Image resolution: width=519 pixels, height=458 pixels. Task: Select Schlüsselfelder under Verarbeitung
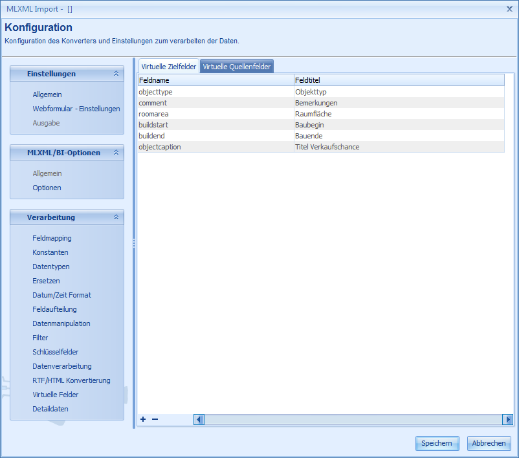56,352
